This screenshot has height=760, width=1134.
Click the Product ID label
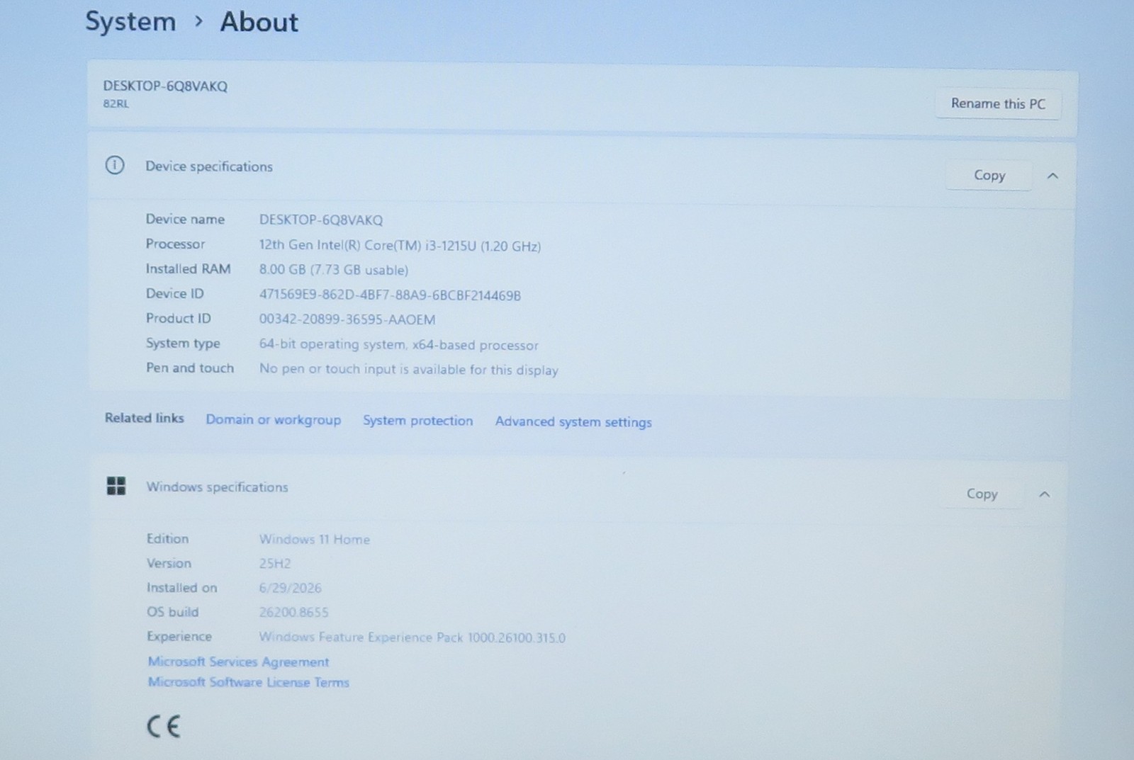click(179, 318)
